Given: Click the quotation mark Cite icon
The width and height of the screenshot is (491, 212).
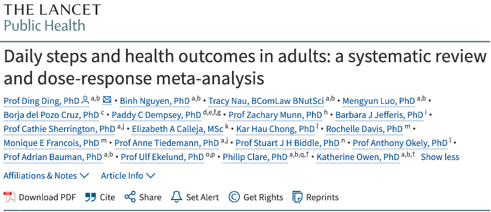Looking at the screenshot, I should click(90, 197).
